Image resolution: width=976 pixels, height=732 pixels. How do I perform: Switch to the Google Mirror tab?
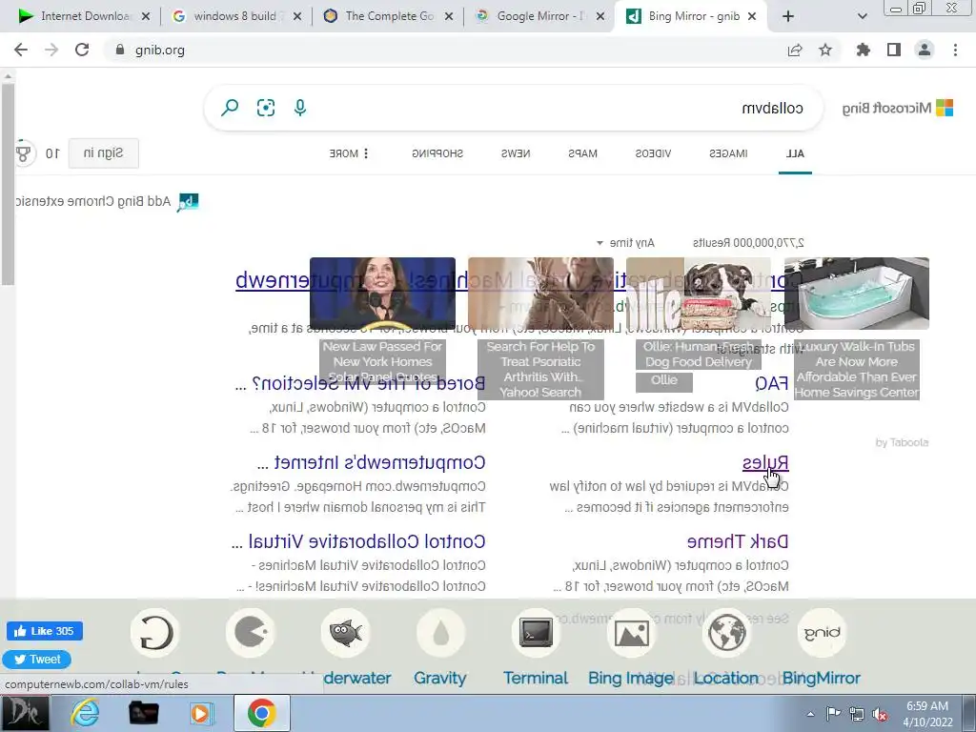tap(539, 16)
